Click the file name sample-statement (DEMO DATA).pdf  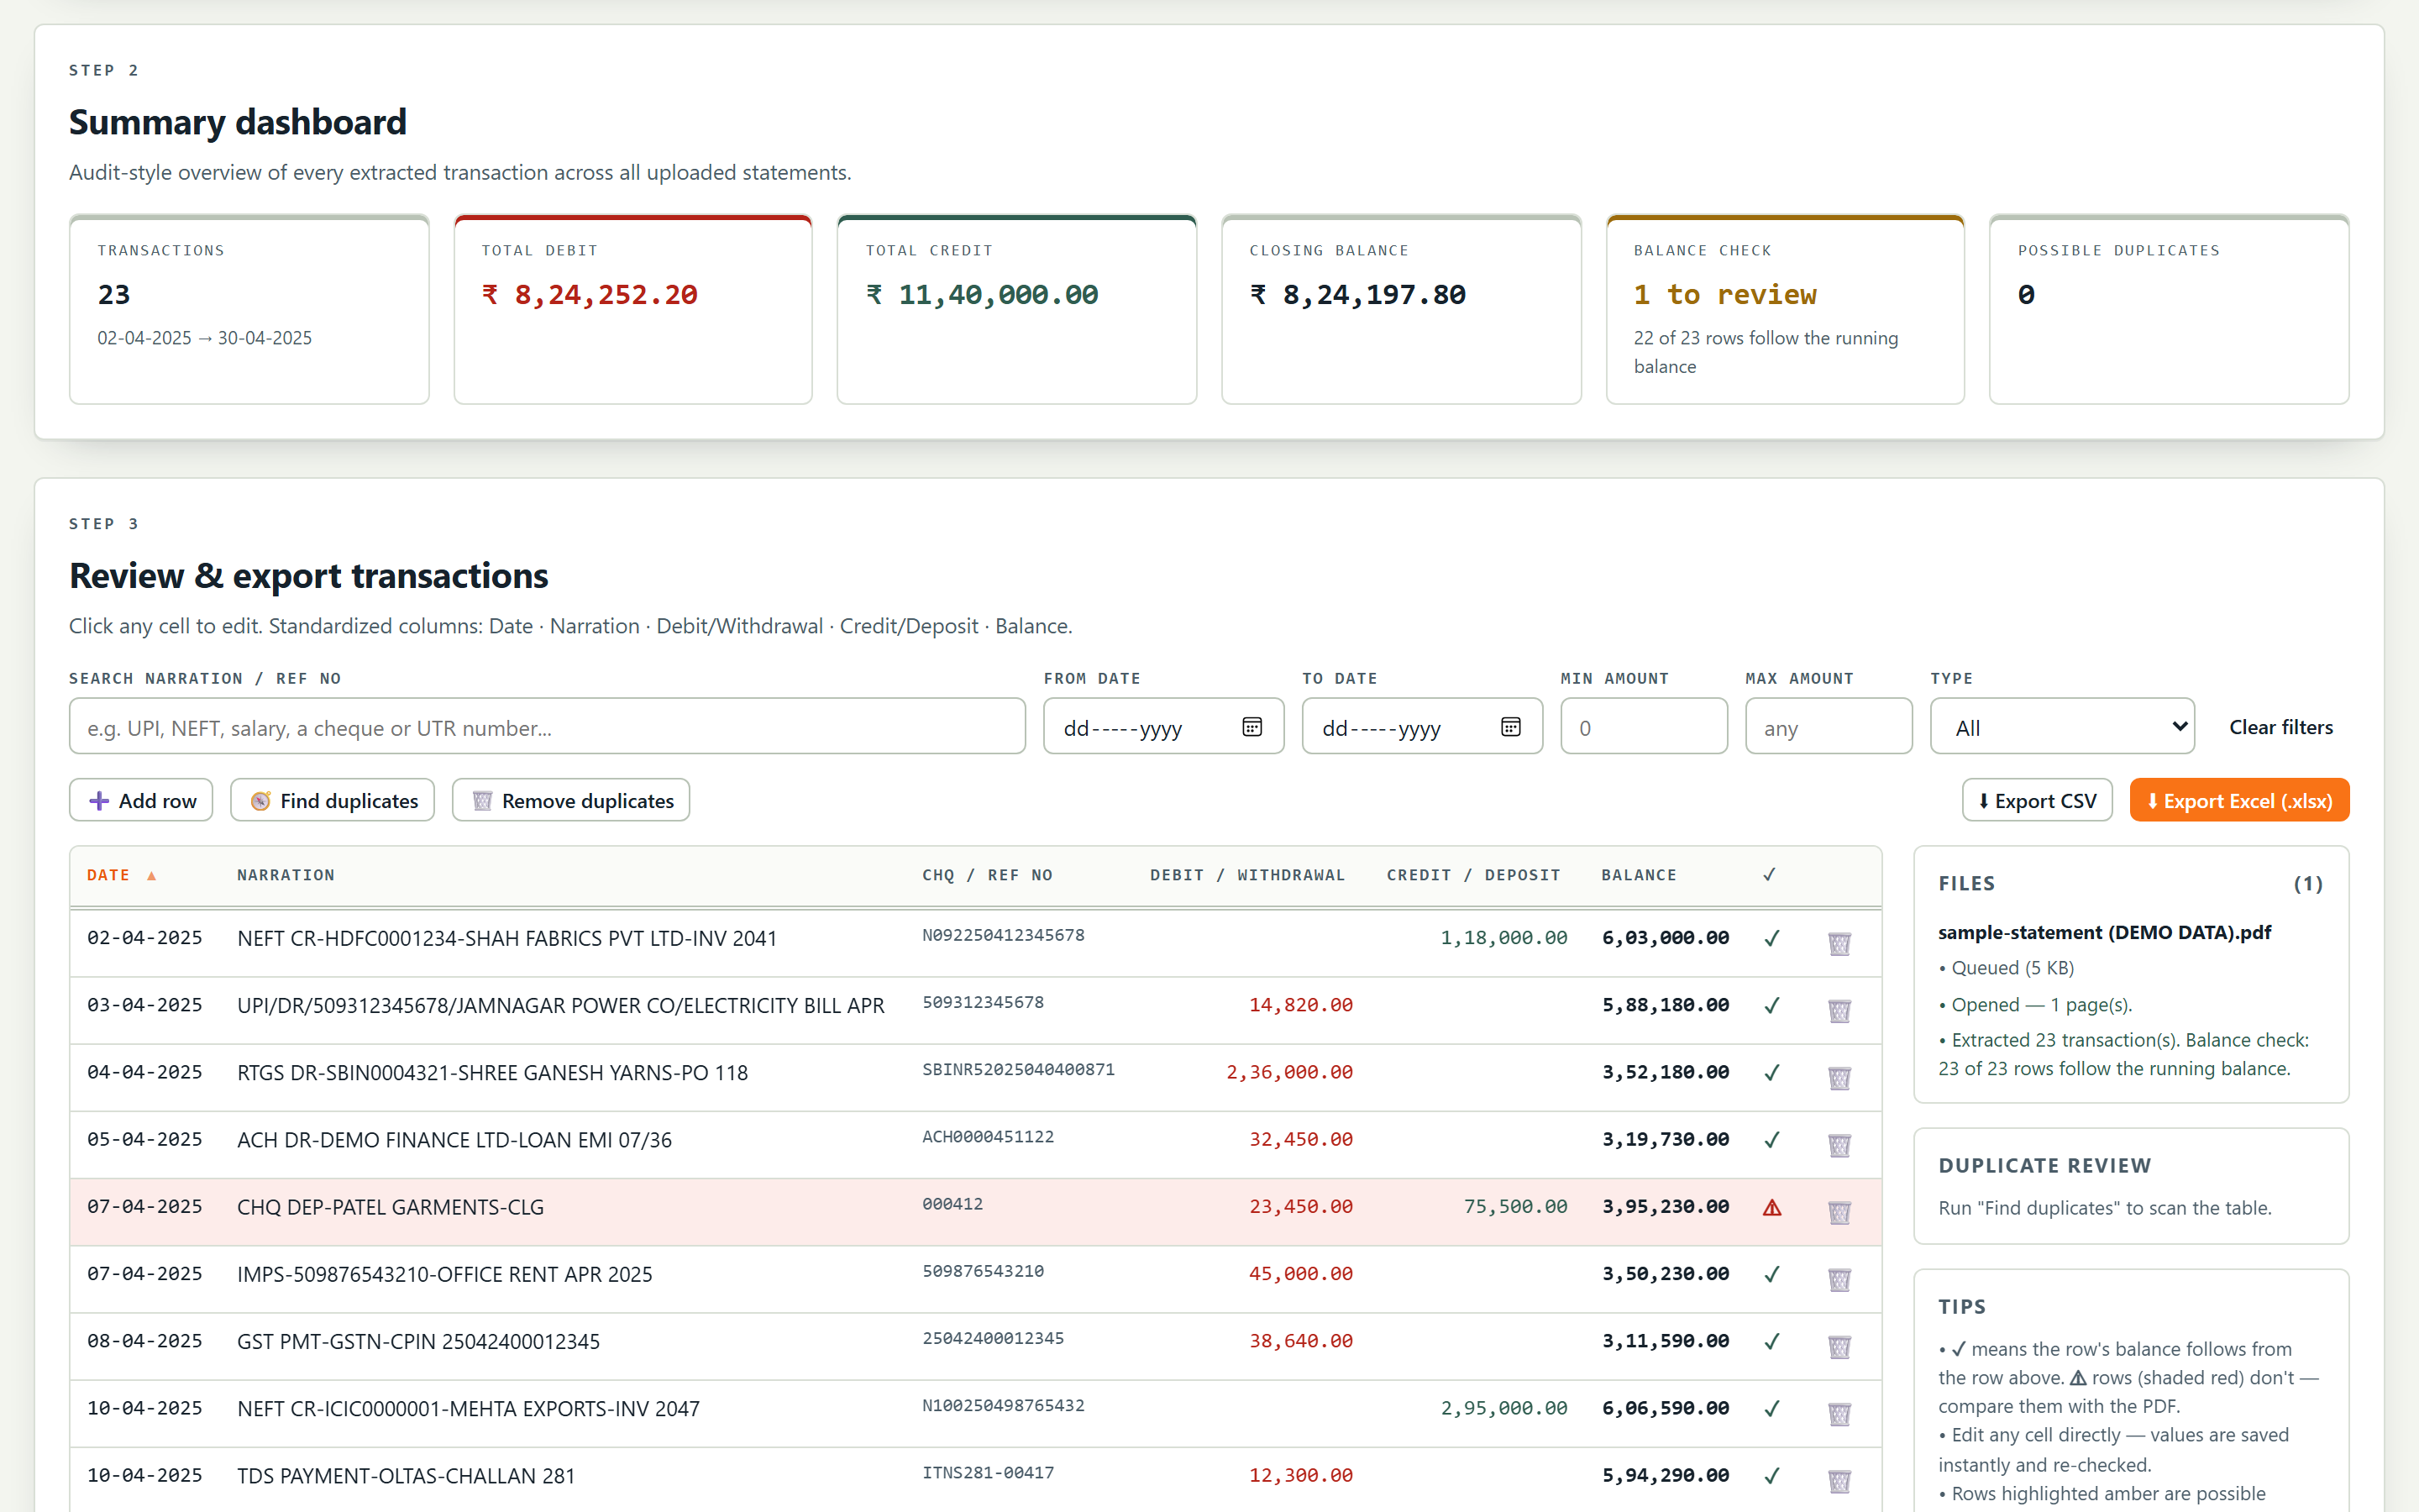click(2104, 932)
